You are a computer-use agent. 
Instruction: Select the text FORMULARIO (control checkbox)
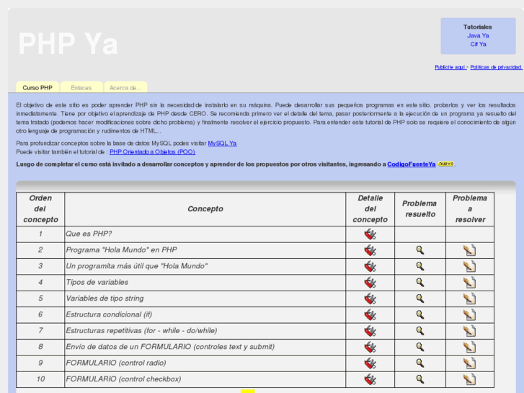(124, 379)
